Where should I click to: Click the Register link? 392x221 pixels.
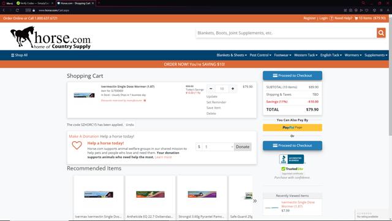point(309,18)
